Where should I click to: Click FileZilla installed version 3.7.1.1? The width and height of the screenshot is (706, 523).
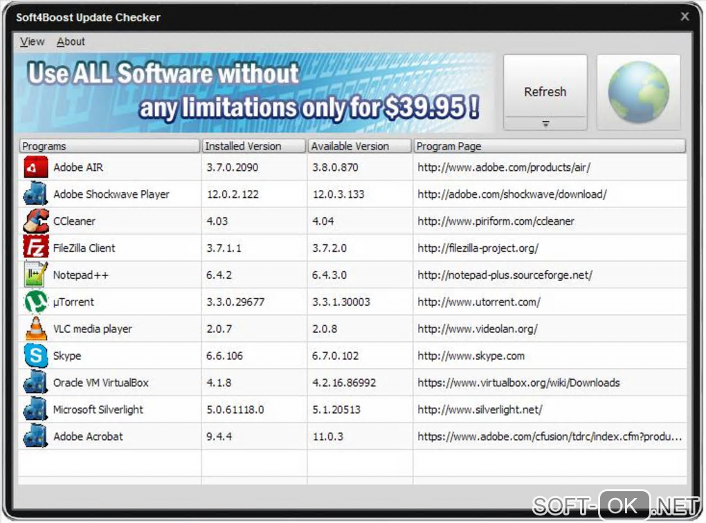(x=224, y=248)
